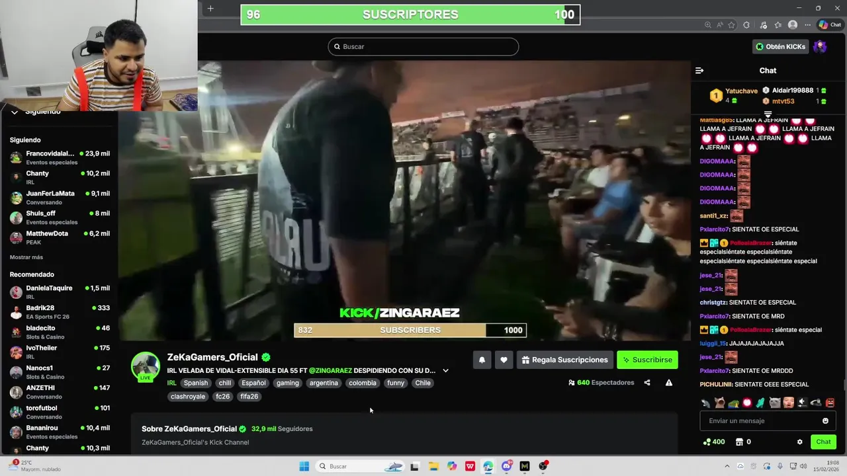Open Francovidalal channel in sidebar
This screenshot has height=476, width=847.
(x=60, y=157)
